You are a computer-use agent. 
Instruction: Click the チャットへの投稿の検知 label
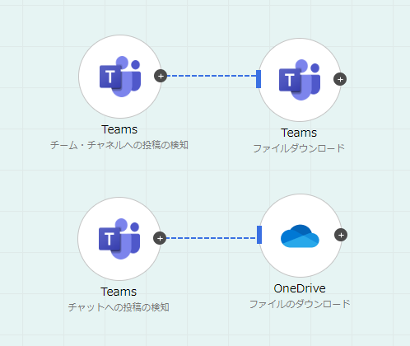point(119,307)
